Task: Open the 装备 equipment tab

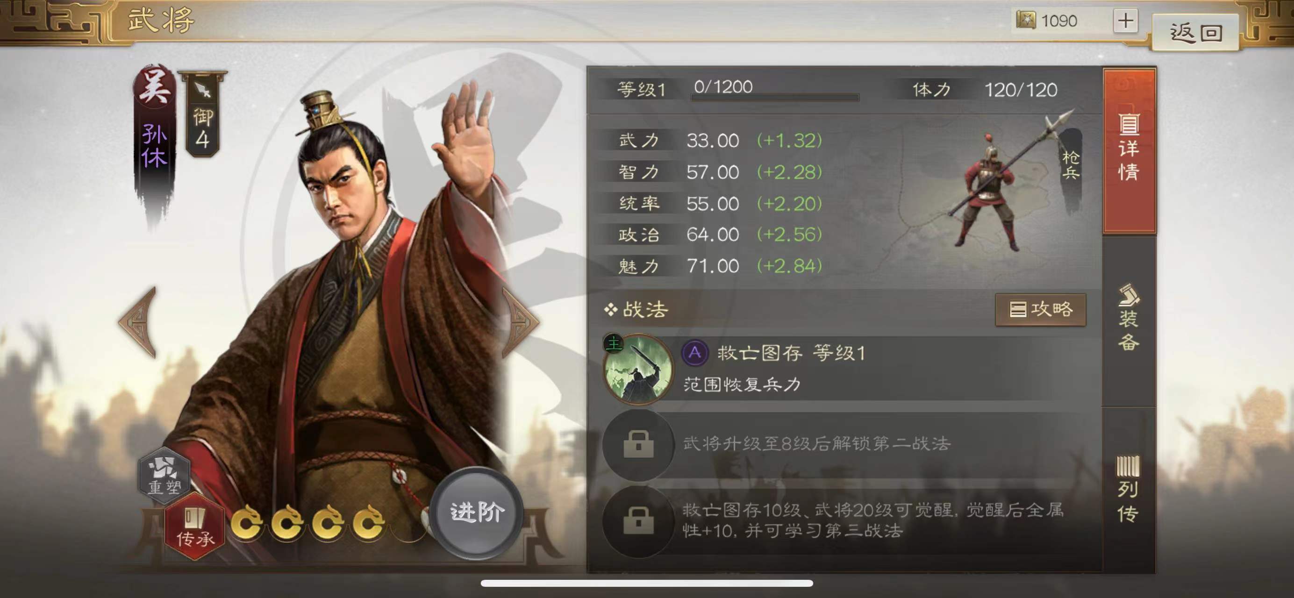Action: point(1129,318)
